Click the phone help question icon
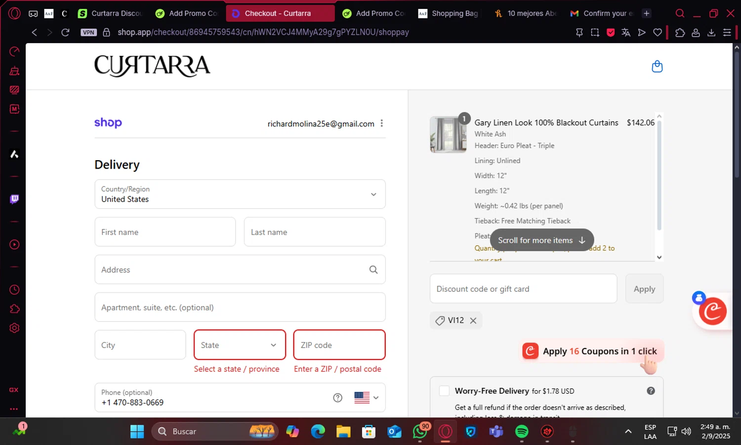Image resolution: width=741 pixels, height=445 pixels. point(338,398)
